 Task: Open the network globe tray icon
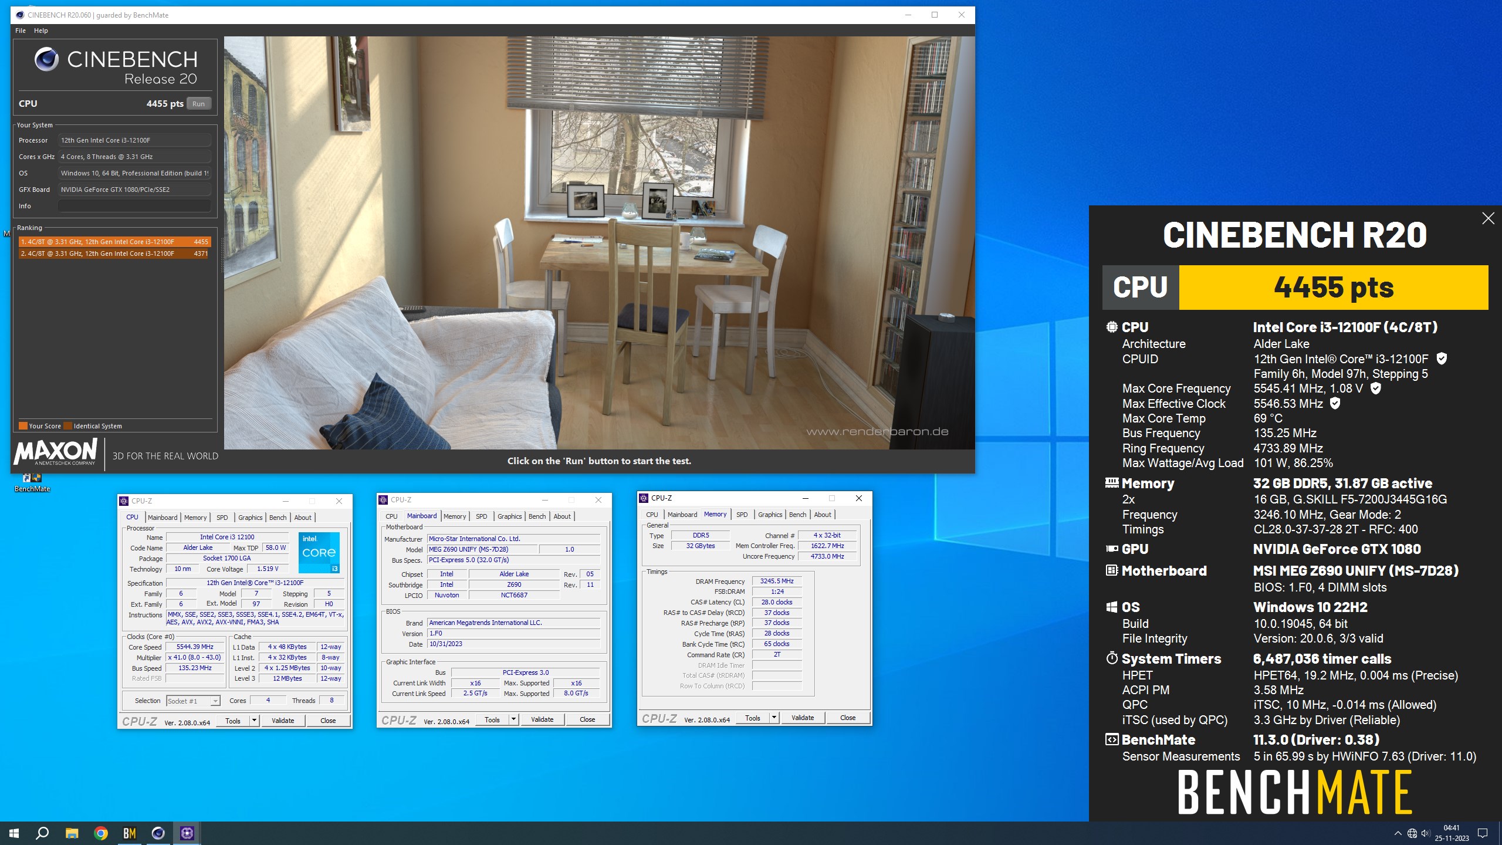coord(1412,833)
